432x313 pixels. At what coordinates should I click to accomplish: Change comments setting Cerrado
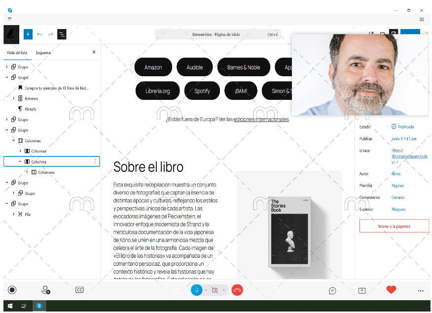(398, 197)
